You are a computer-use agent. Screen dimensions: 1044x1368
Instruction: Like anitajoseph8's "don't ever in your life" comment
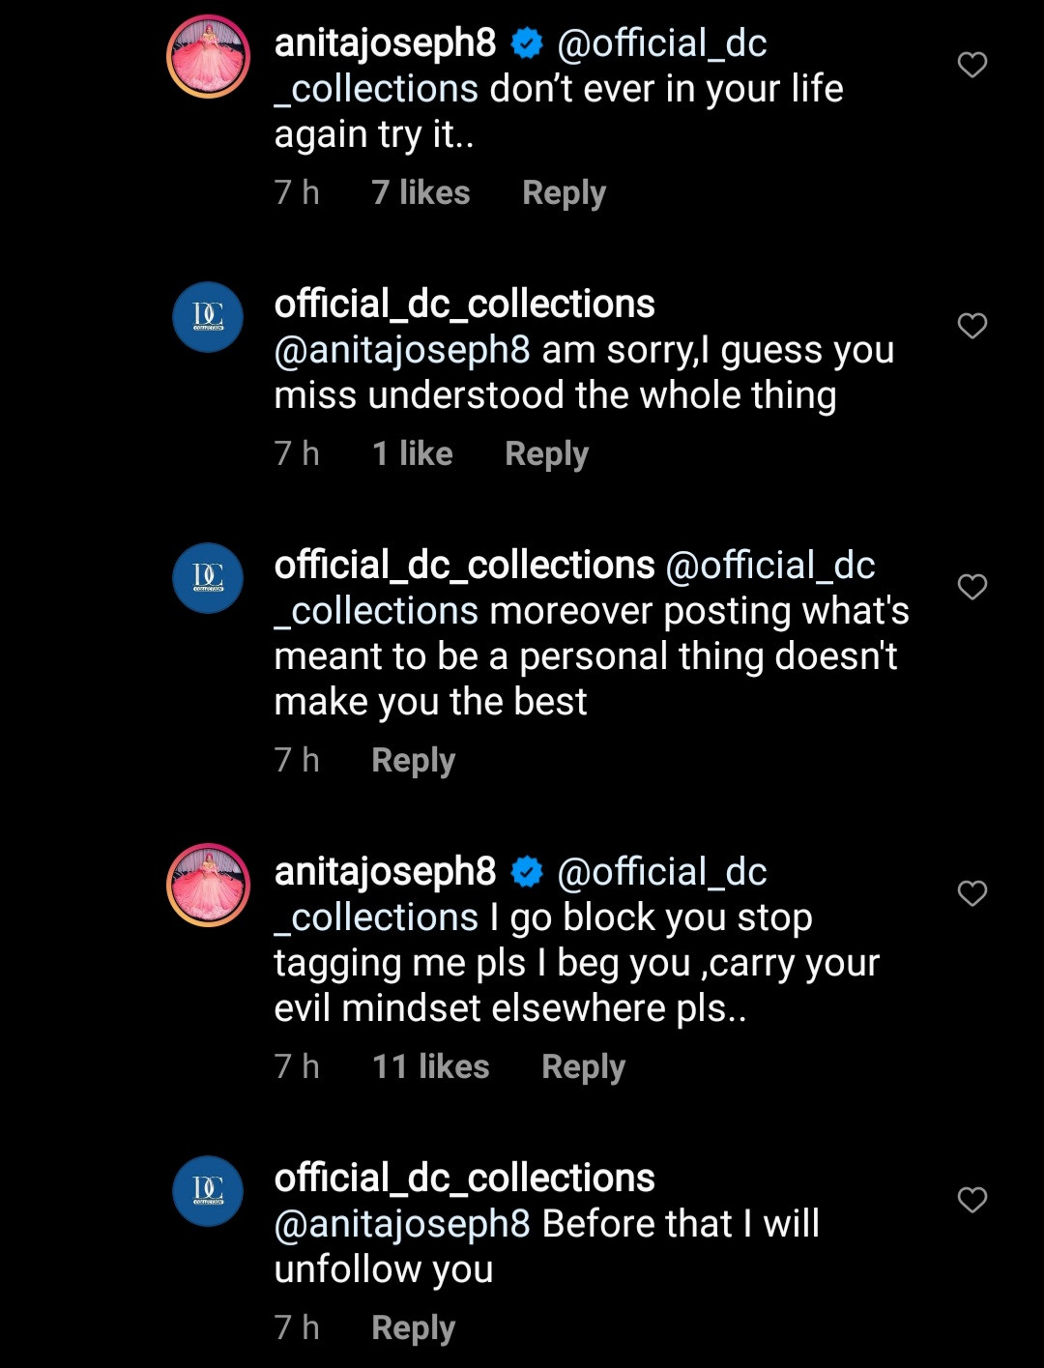[971, 65]
